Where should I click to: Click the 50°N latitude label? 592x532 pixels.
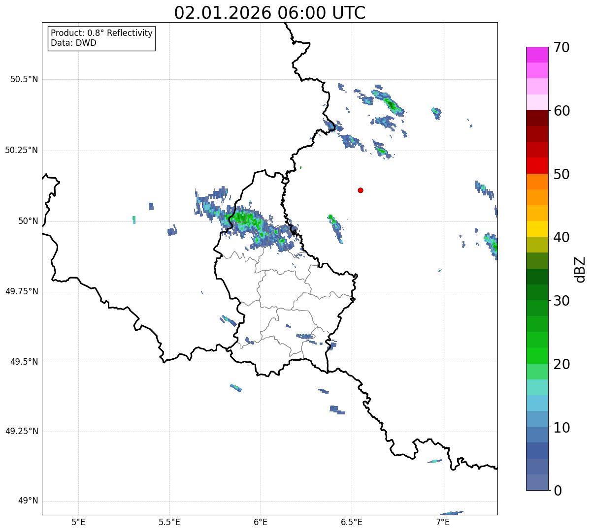click(28, 221)
